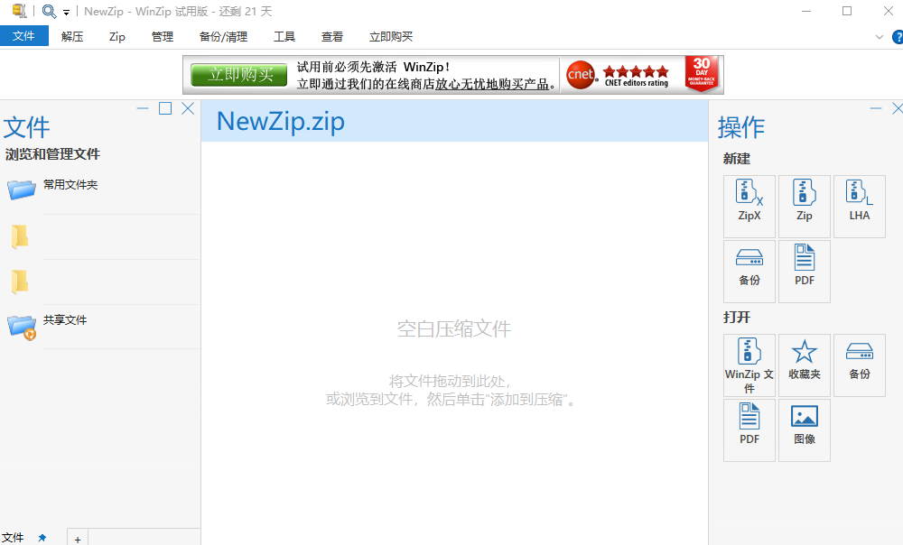
Task: Close the 操作 pane
Action: point(898,108)
